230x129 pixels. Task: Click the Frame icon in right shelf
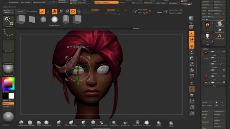coord(192,52)
